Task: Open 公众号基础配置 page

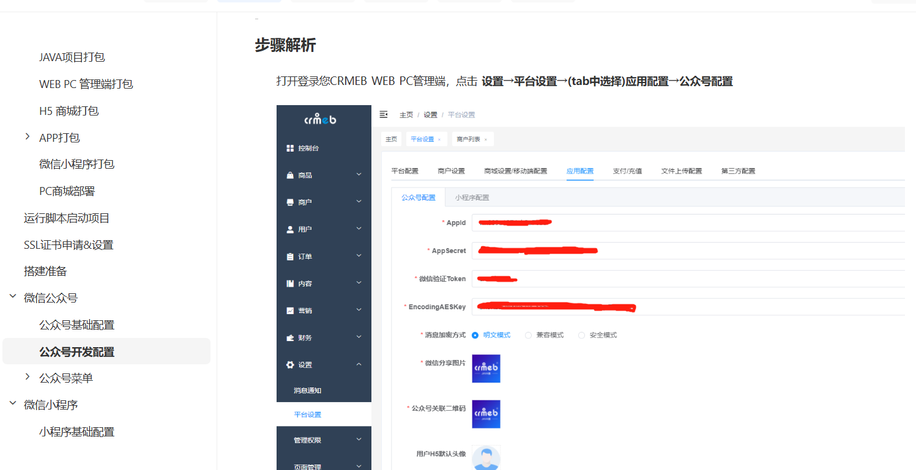Action: pos(76,325)
